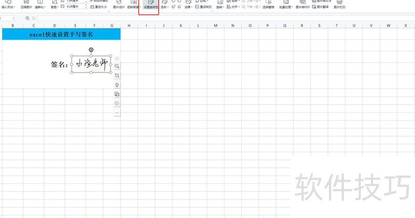Select column header D

pyautogui.click(x=54, y=25)
